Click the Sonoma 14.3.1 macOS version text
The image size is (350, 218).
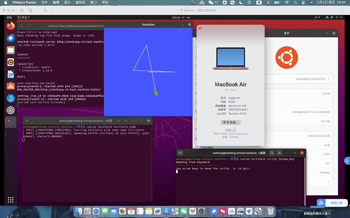237,113
